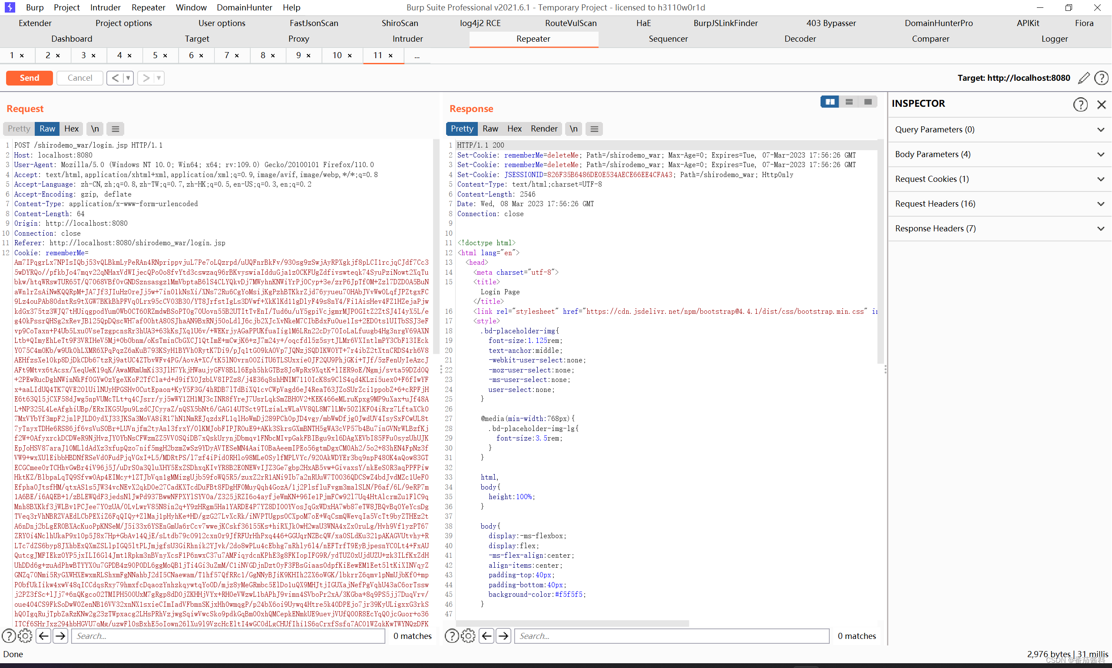Select side-by-side layout view icon
Image resolution: width=1112 pixels, height=668 pixels.
point(830,102)
